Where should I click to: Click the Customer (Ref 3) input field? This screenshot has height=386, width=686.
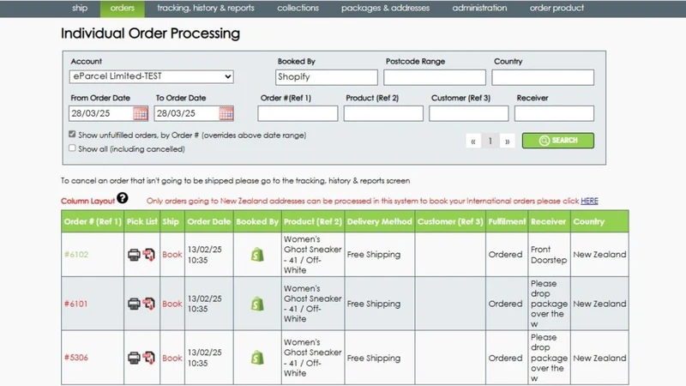tap(468, 113)
